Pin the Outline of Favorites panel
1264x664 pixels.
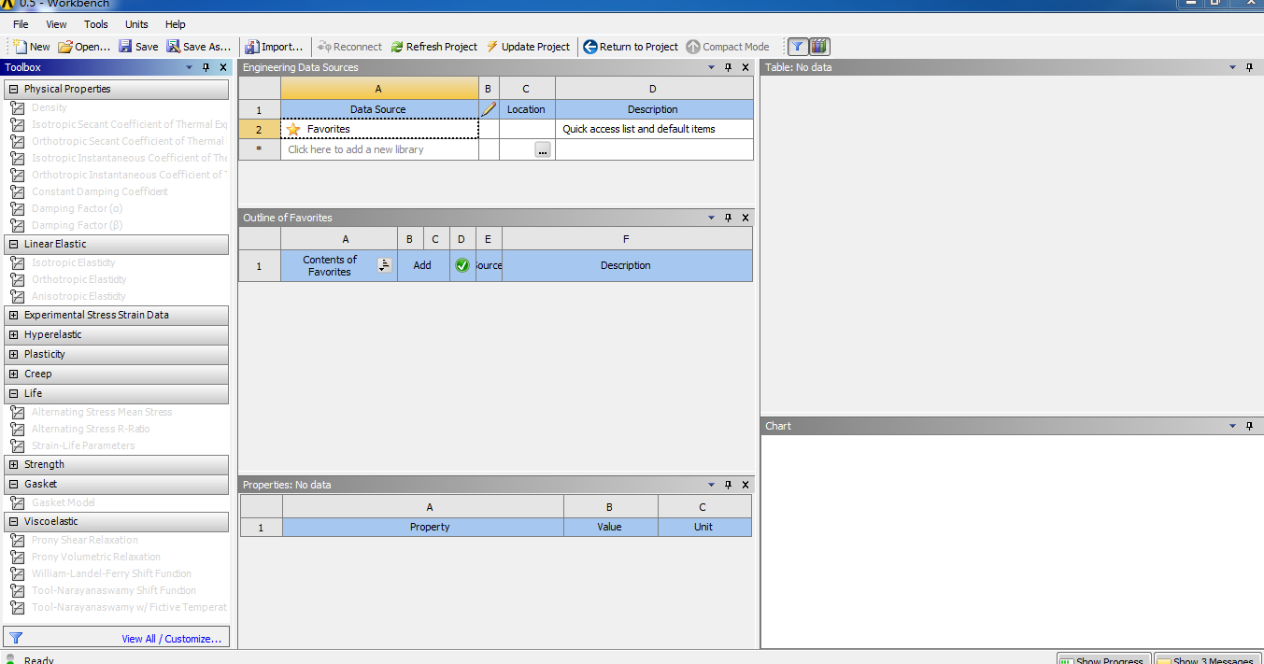click(x=729, y=218)
